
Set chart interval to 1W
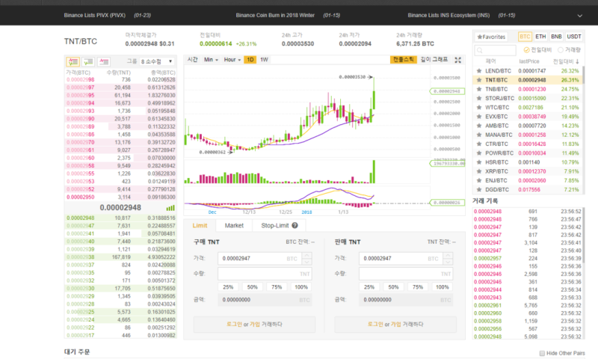[264, 60]
